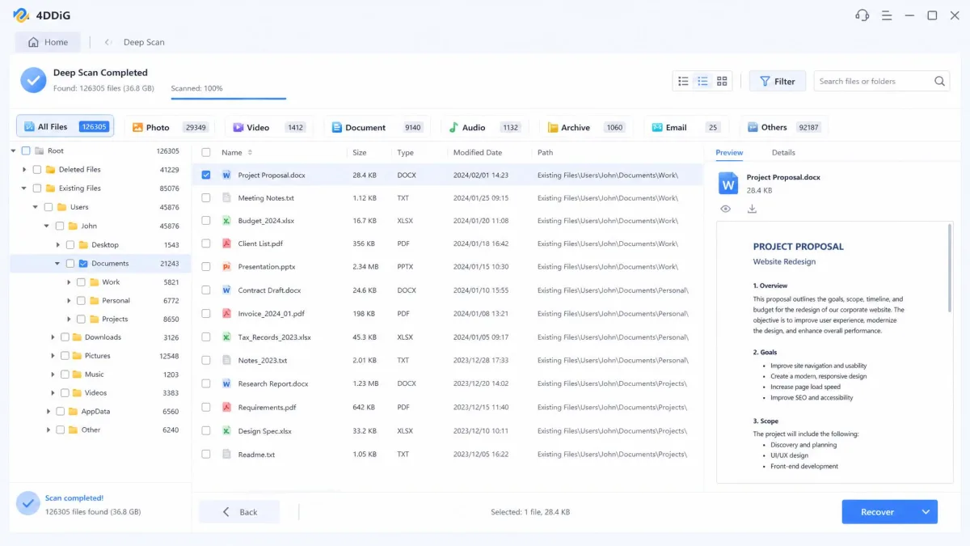Go back using the breadcrumb arrow

(108, 42)
